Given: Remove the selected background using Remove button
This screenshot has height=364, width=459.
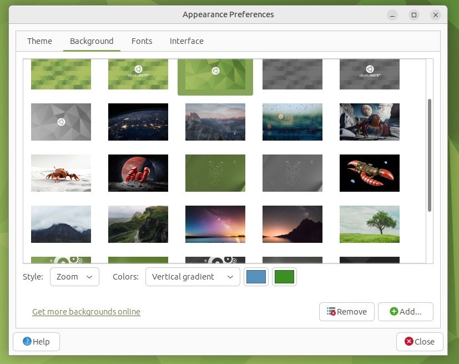Looking at the screenshot, I should click(346, 312).
